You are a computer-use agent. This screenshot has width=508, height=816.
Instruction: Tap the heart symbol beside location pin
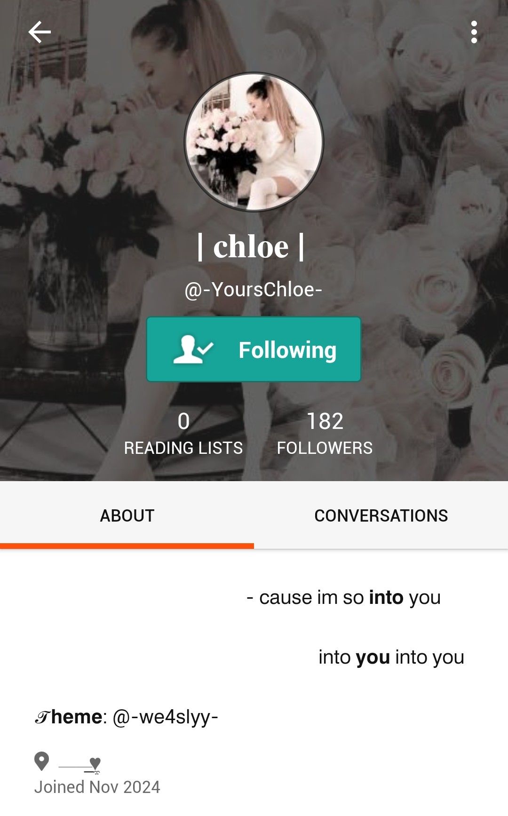pyautogui.click(x=95, y=763)
